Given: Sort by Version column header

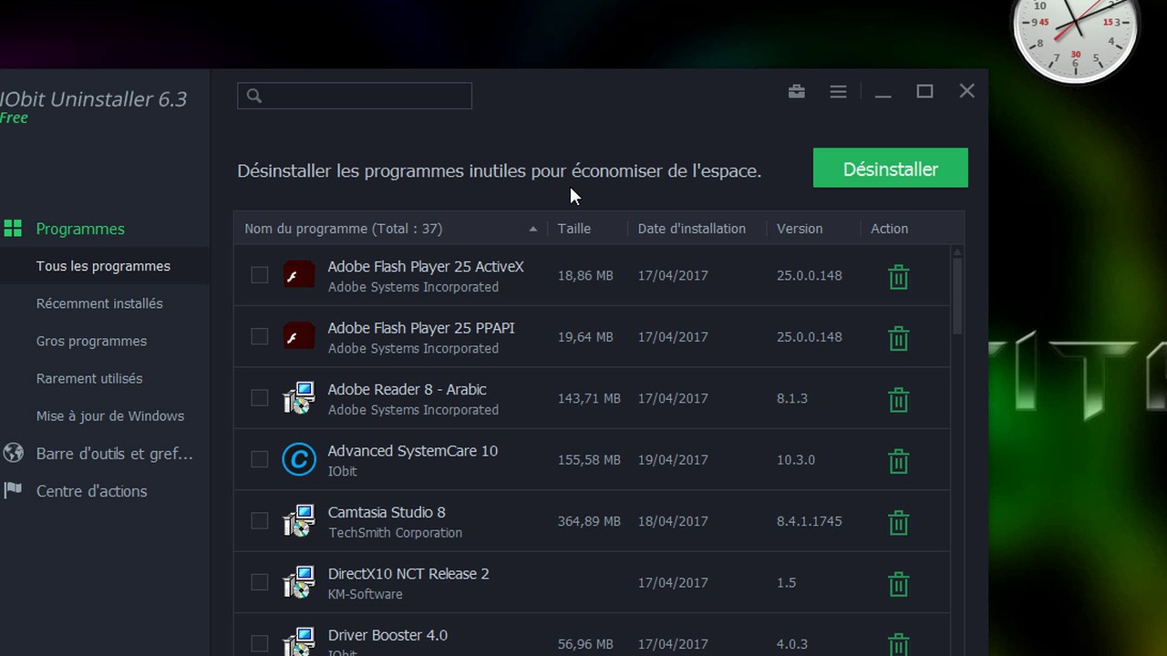Looking at the screenshot, I should [x=800, y=229].
